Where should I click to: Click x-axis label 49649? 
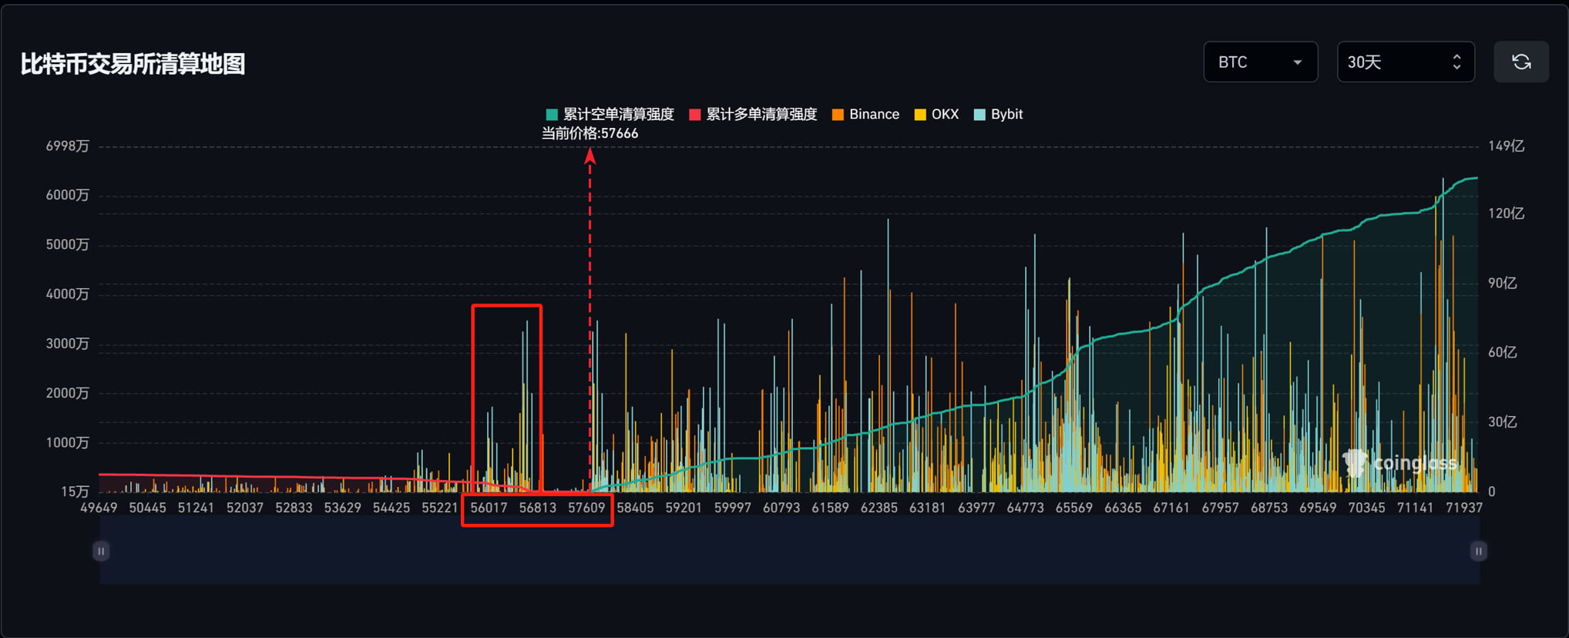[x=99, y=508]
